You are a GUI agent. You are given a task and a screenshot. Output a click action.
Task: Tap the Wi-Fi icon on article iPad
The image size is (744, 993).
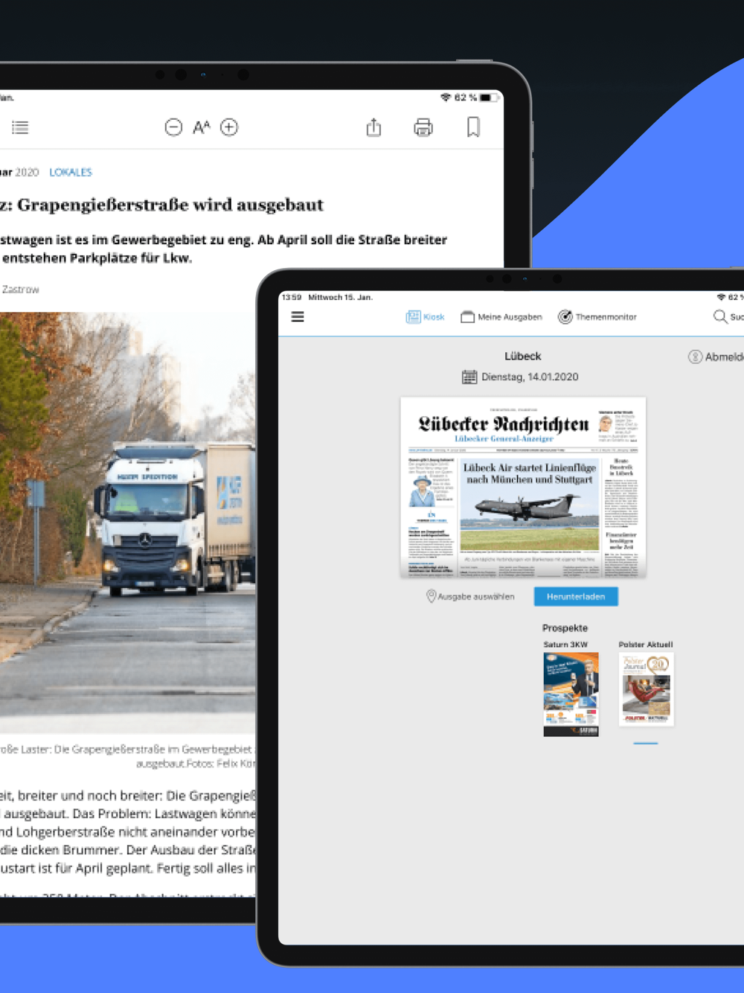pos(446,98)
